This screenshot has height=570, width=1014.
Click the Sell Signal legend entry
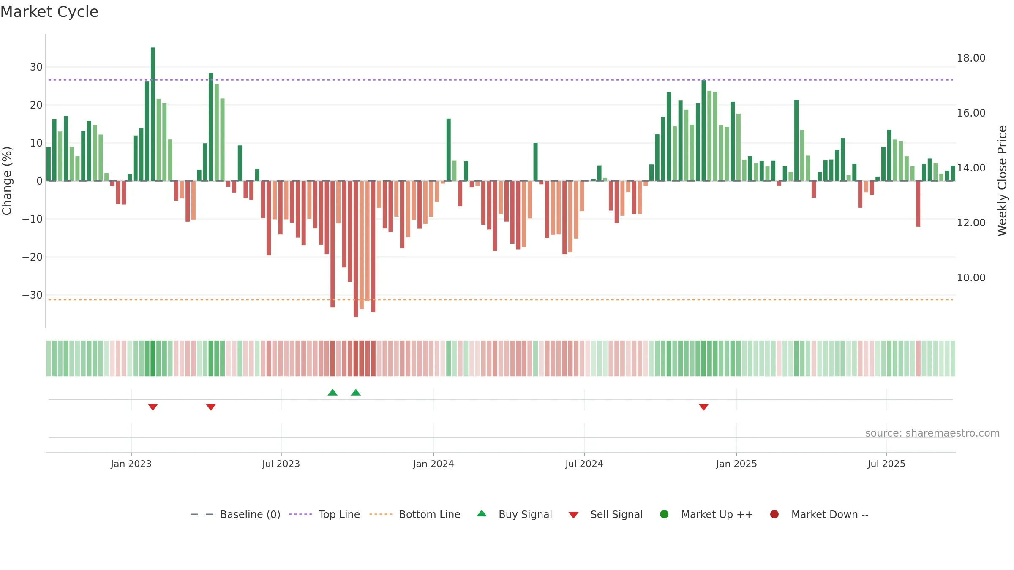(x=606, y=514)
